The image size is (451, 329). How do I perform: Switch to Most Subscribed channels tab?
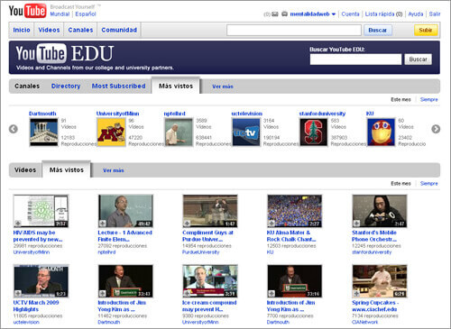pyautogui.click(x=118, y=86)
